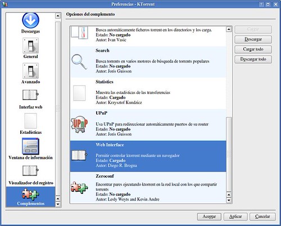Click the Descargar todo button
The height and width of the screenshot is (226, 281).
coord(253,59)
